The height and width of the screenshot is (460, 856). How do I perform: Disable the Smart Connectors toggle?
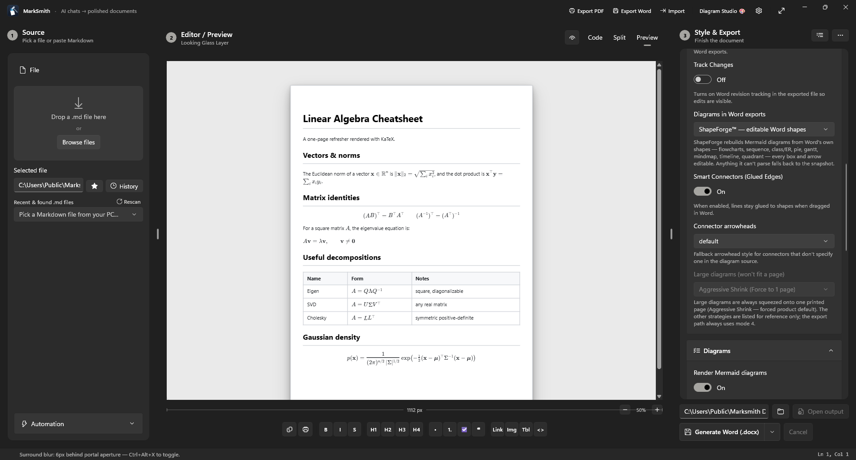(703, 191)
